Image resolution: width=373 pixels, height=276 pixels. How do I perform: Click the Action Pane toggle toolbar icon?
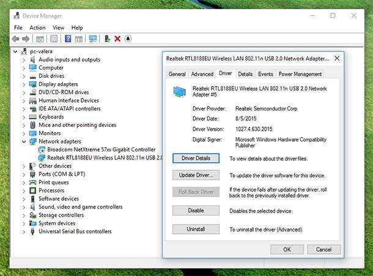[x=79, y=38]
